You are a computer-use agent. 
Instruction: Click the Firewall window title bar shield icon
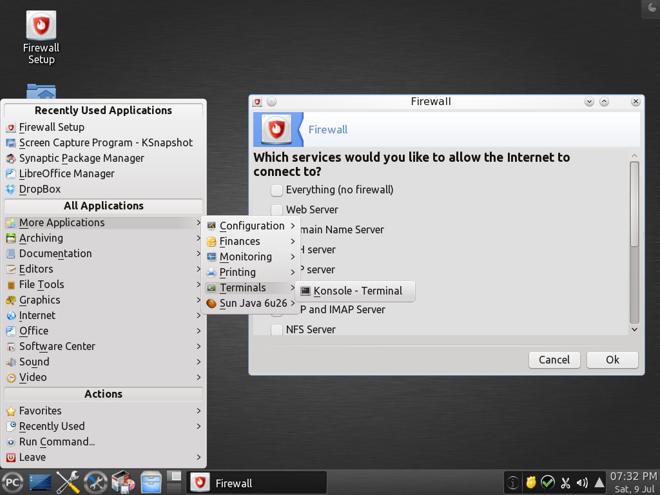point(257,101)
